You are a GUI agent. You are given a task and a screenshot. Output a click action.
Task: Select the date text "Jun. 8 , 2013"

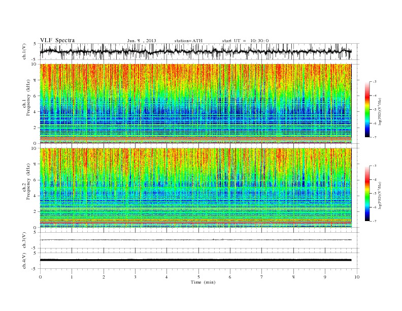(142, 41)
